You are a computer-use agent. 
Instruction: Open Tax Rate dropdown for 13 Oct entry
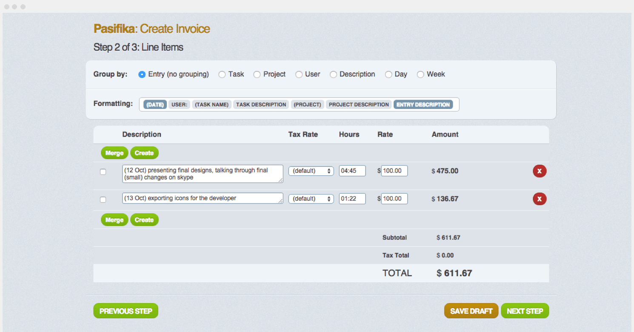[311, 199]
